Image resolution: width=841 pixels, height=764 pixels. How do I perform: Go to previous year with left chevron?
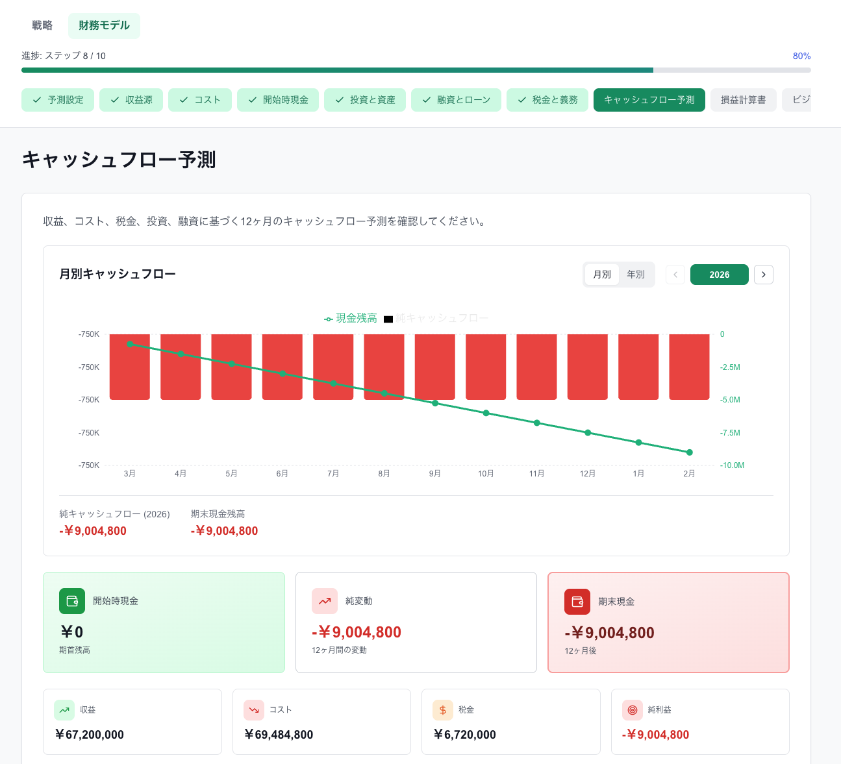point(675,275)
